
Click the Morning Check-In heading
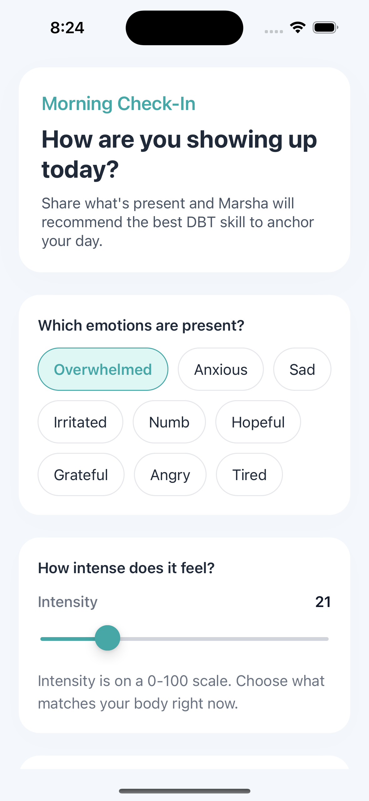(119, 103)
